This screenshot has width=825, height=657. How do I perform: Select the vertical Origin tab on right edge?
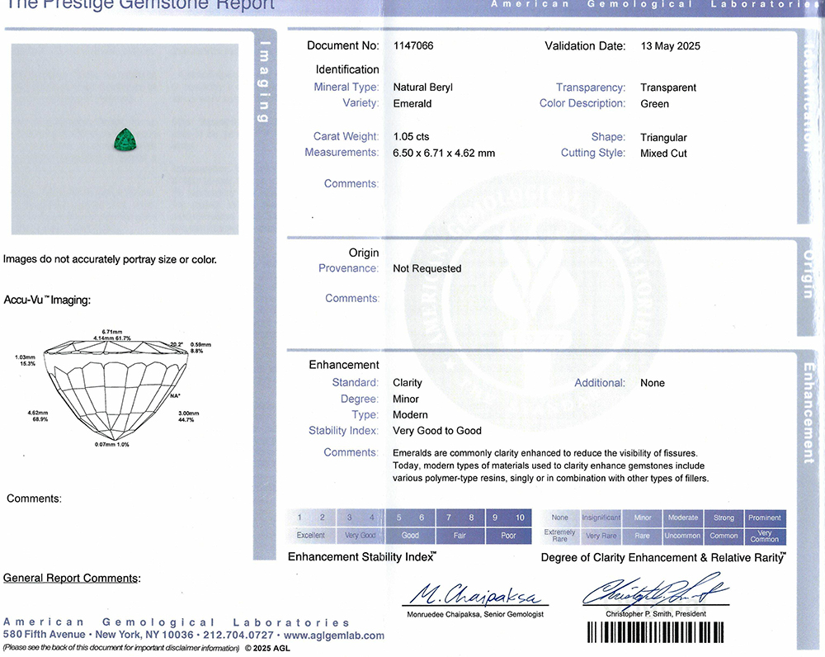coord(807,275)
